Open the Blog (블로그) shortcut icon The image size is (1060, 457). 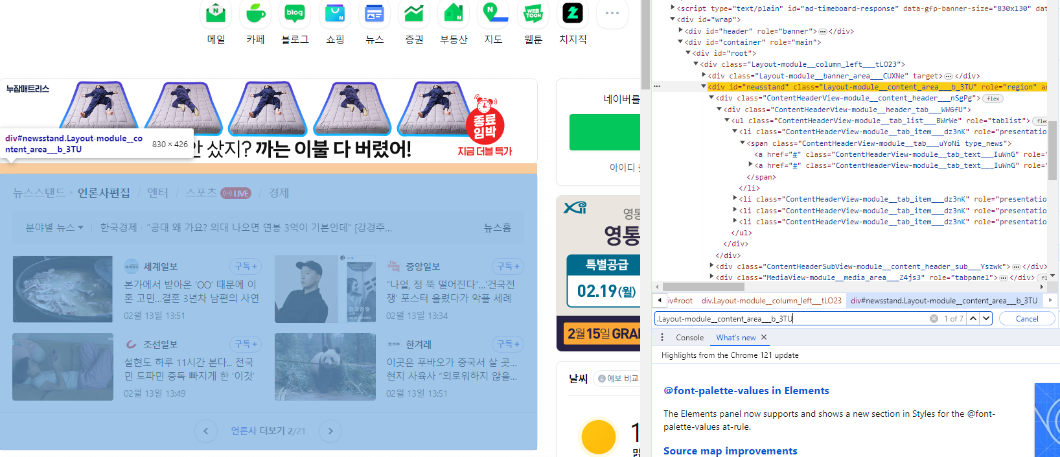coord(295,13)
